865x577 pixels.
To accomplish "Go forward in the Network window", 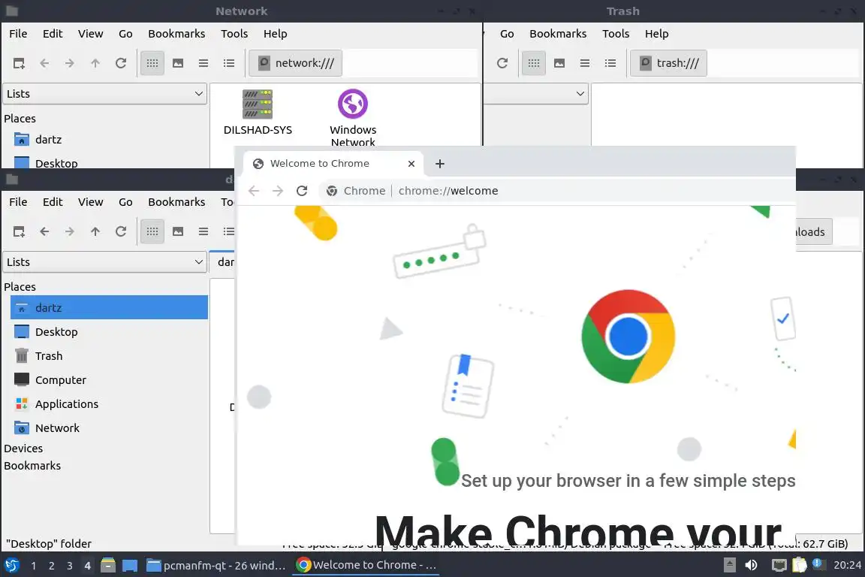I will point(70,63).
